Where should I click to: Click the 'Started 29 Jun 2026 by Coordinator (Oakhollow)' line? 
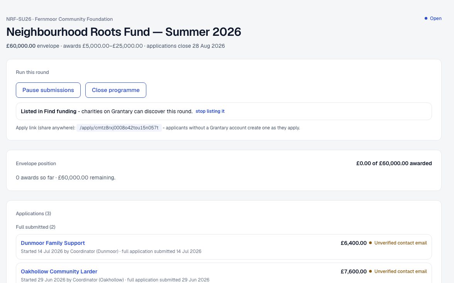point(115,280)
